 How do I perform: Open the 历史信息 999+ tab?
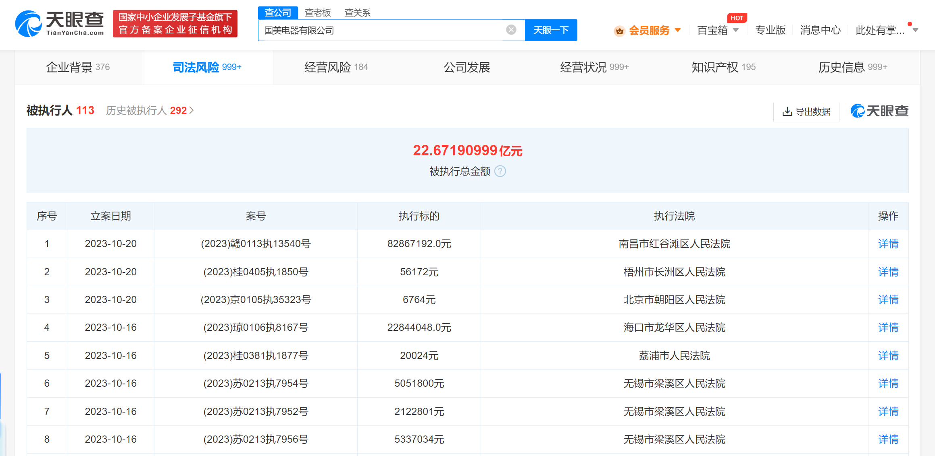(x=853, y=67)
